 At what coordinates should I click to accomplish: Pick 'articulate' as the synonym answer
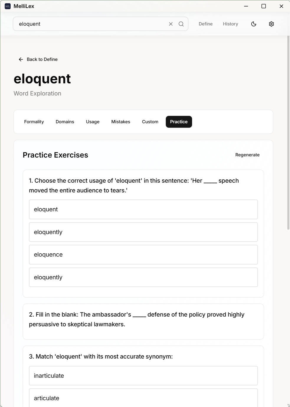coord(143,398)
